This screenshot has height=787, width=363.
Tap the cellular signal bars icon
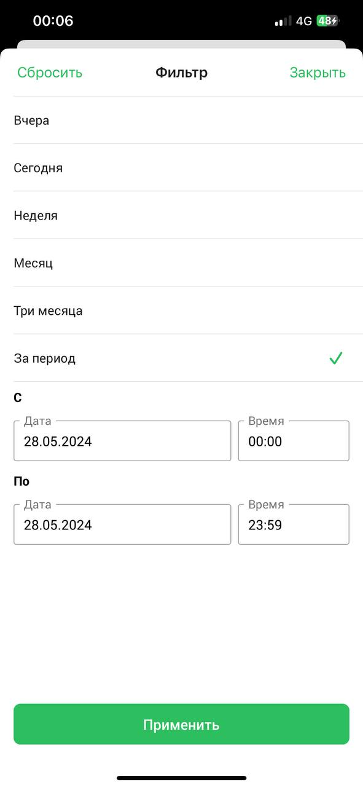click(x=283, y=21)
